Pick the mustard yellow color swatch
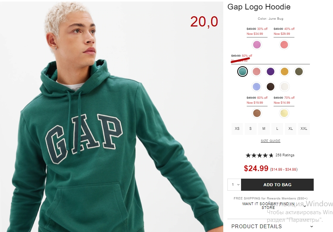This screenshot has height=232, width=333. (284, 72)
